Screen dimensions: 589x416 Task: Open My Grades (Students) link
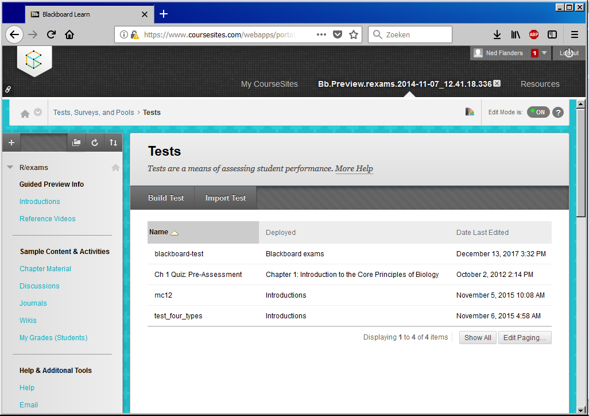pyautogui.click(x=53, y=338)
